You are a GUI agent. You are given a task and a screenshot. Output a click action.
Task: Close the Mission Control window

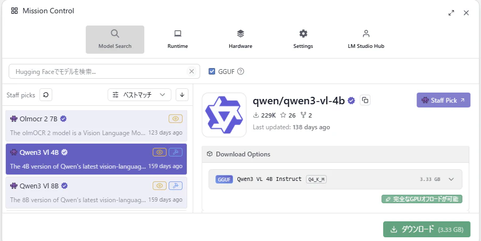(x=466, y=13)
